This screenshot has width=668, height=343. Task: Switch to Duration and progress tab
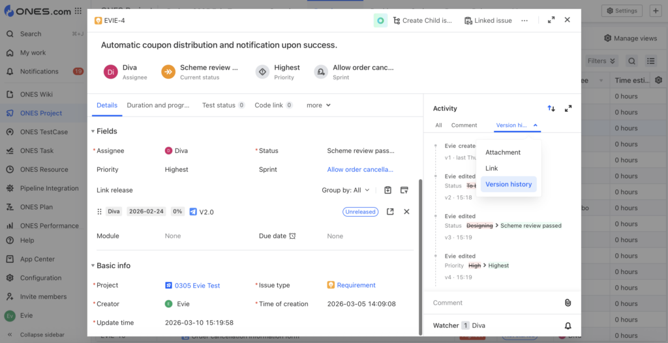pyautogui.click(x=158, y=105)
